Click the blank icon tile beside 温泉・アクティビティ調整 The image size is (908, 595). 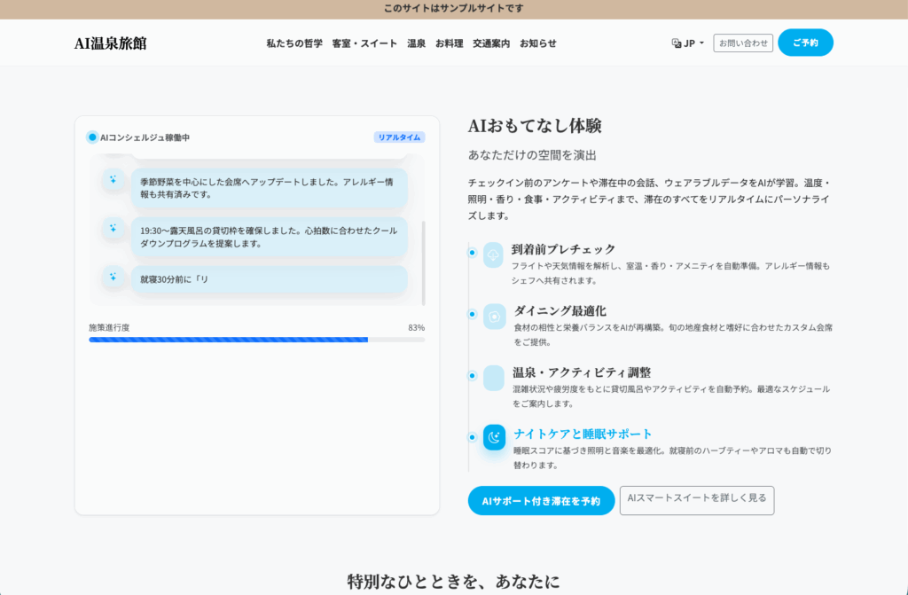(x=494, y=378)
